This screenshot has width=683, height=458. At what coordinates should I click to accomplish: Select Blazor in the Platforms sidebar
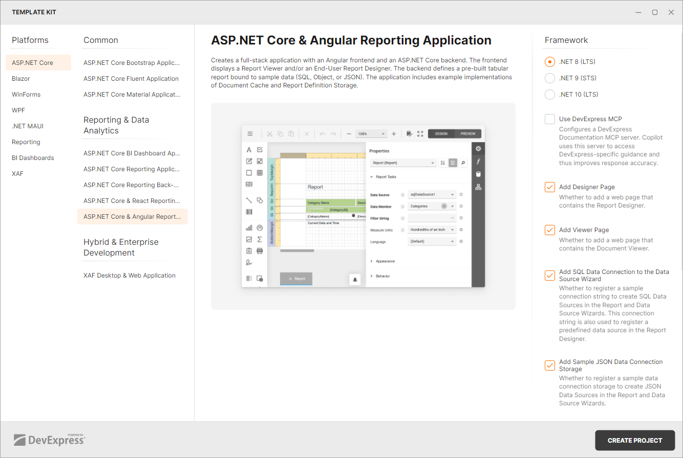[20, 78]
